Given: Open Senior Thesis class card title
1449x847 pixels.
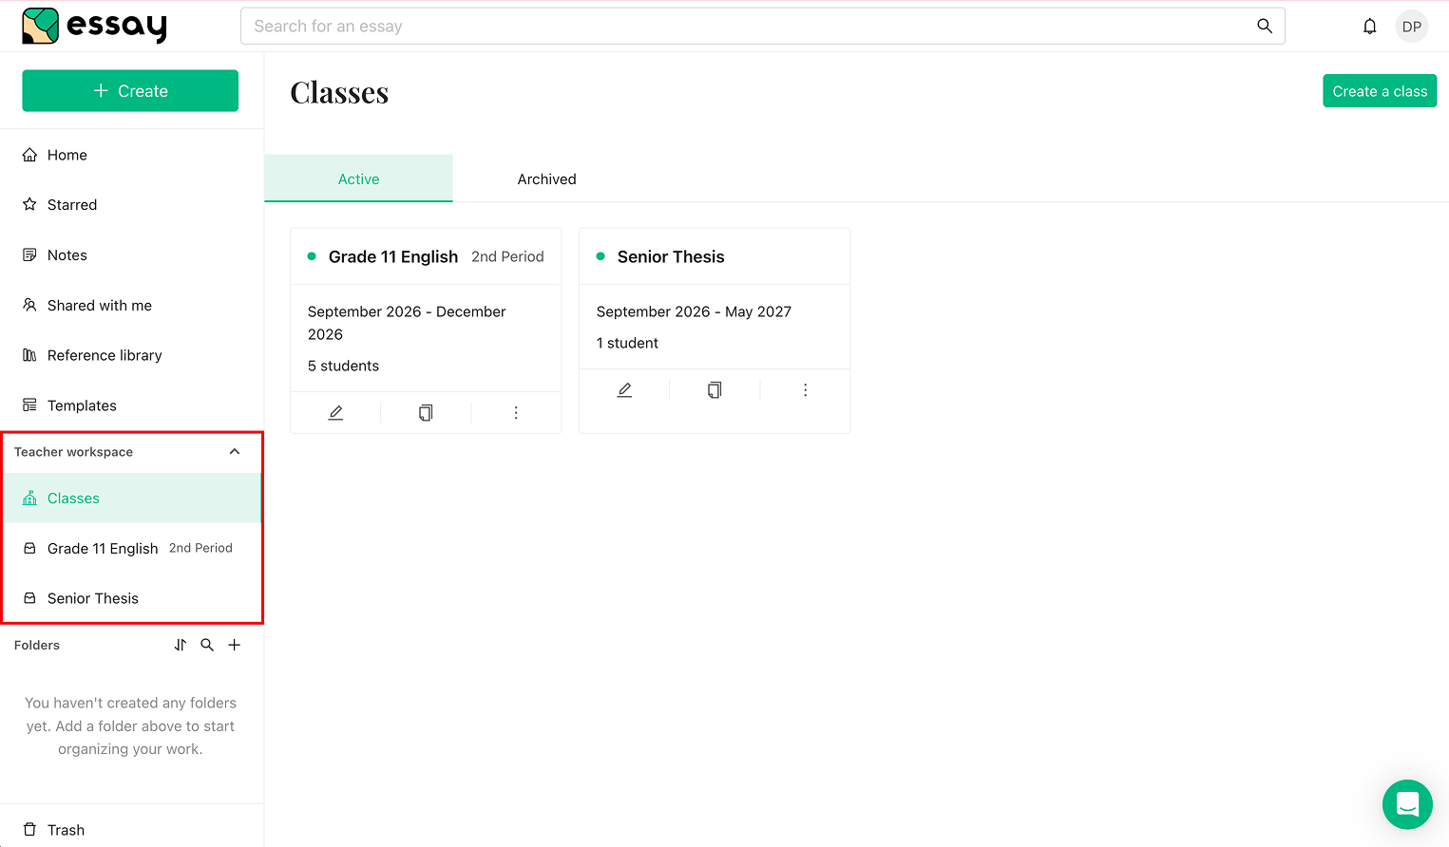Looking at the screenshot, I should tap(671, 256).
